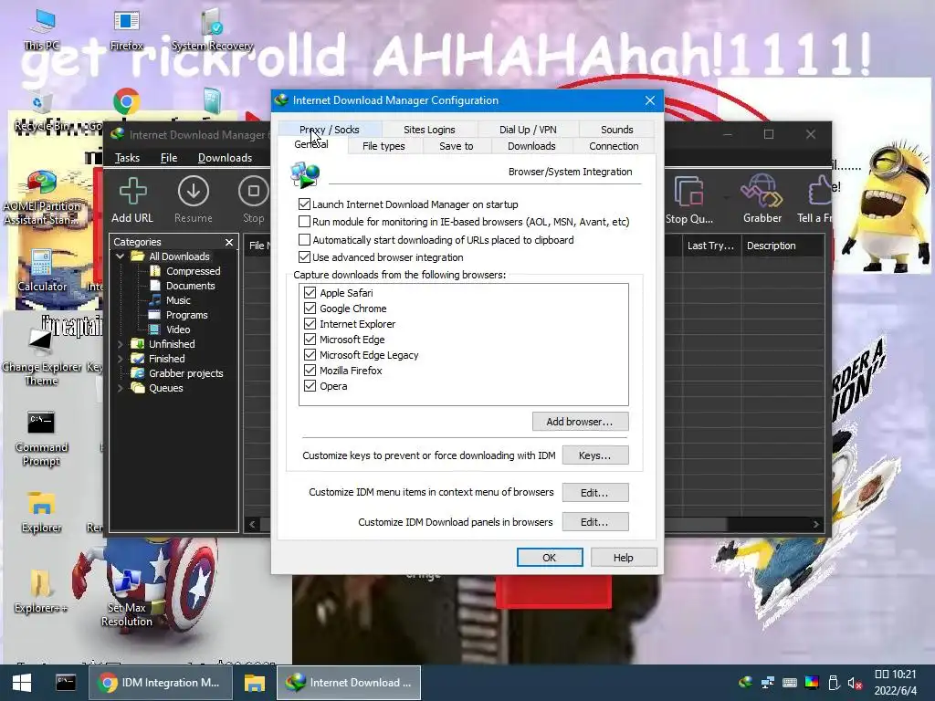
Task: Uncheck the Opera browser capture
Action: pos(310,385)
